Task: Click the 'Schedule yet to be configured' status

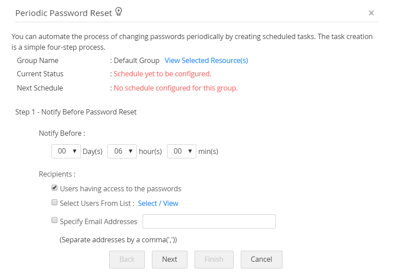Action: 162,74
